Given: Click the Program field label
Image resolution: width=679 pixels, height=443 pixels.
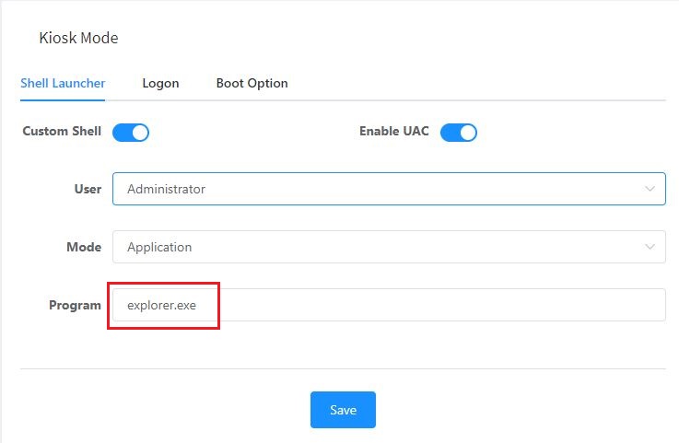Looking at the screenshot, I should [x=75, y=305].
